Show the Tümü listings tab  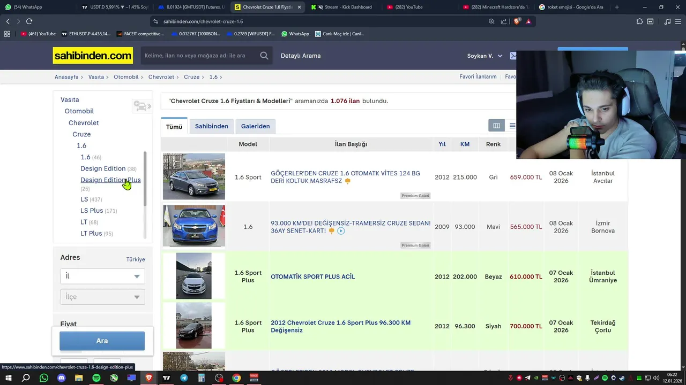(x=174, y=127)
